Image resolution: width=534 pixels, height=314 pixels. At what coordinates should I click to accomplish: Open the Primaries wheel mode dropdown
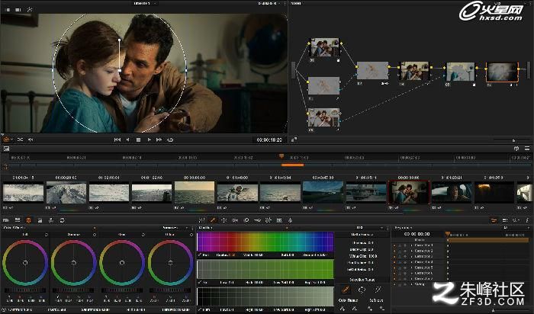(x=175, y=228)
